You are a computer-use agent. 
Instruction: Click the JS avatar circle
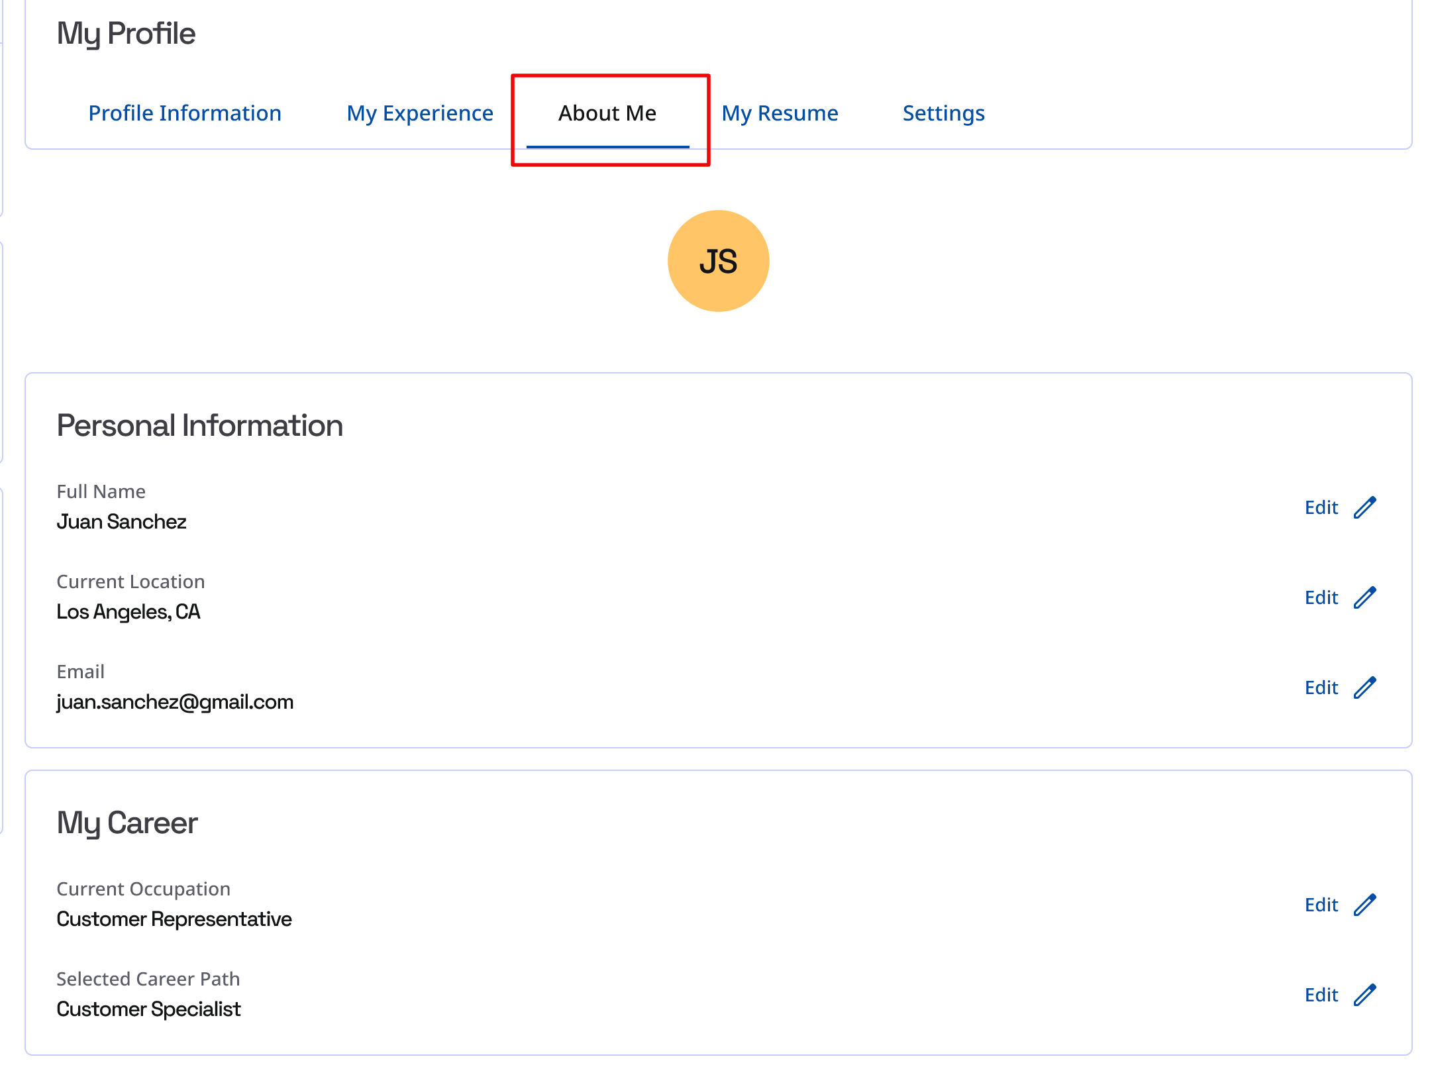(718, 261)
